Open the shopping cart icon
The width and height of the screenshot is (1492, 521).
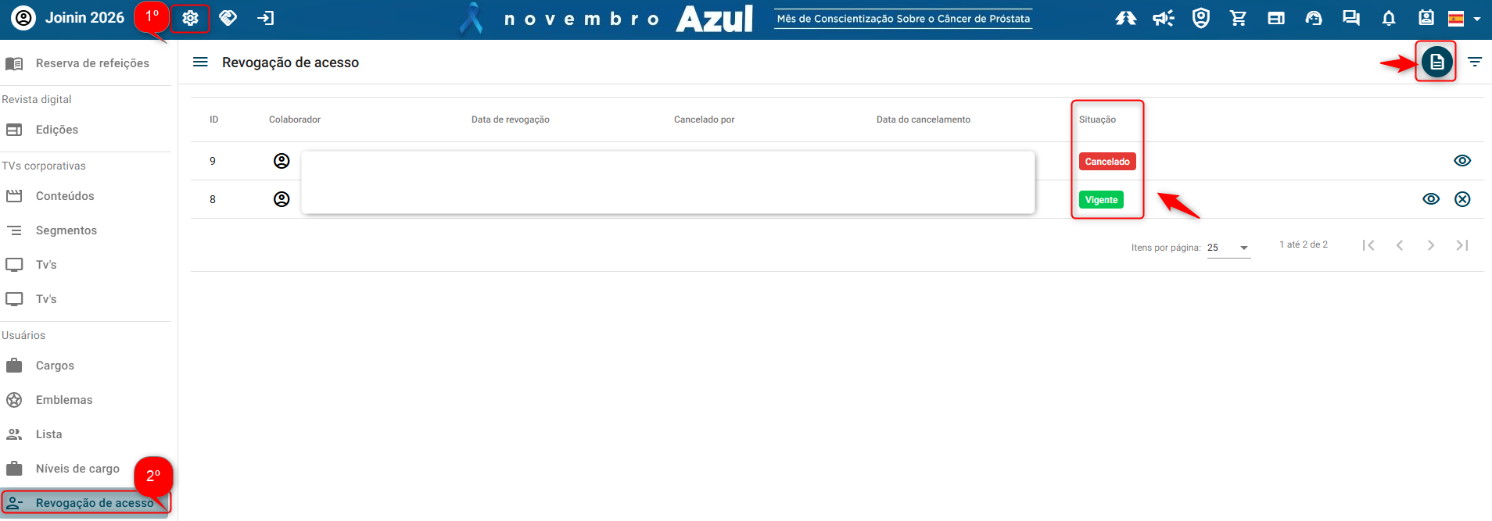(x=1238, y=18)
